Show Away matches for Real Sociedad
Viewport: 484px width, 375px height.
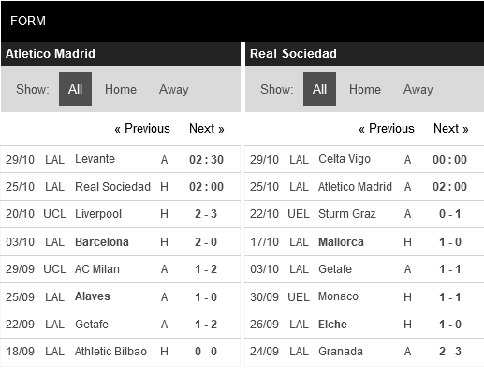coord(418,89)
